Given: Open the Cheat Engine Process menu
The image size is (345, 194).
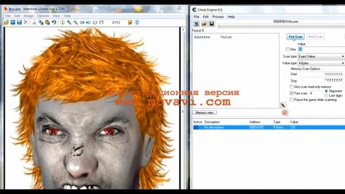Looking at the screenshot, I should 218,17.
